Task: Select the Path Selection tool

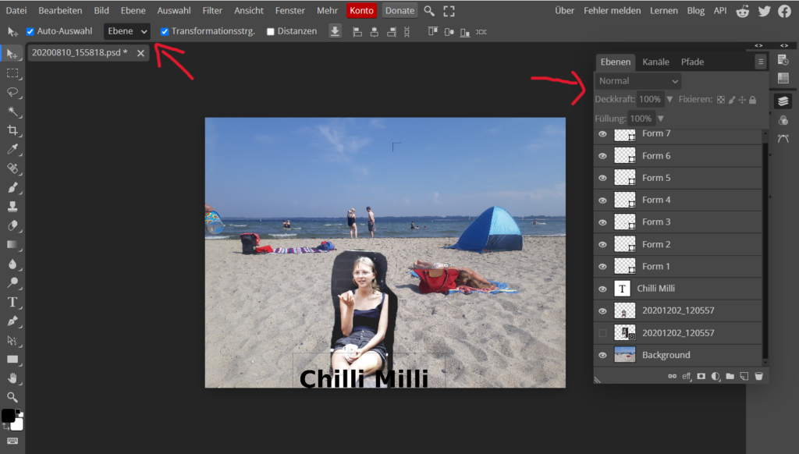Action: tap(12, 340)
